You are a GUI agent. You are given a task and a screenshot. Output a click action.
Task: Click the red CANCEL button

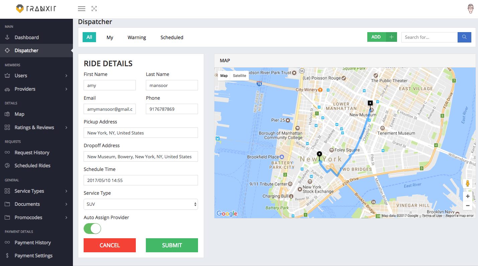tap(110, 245)
